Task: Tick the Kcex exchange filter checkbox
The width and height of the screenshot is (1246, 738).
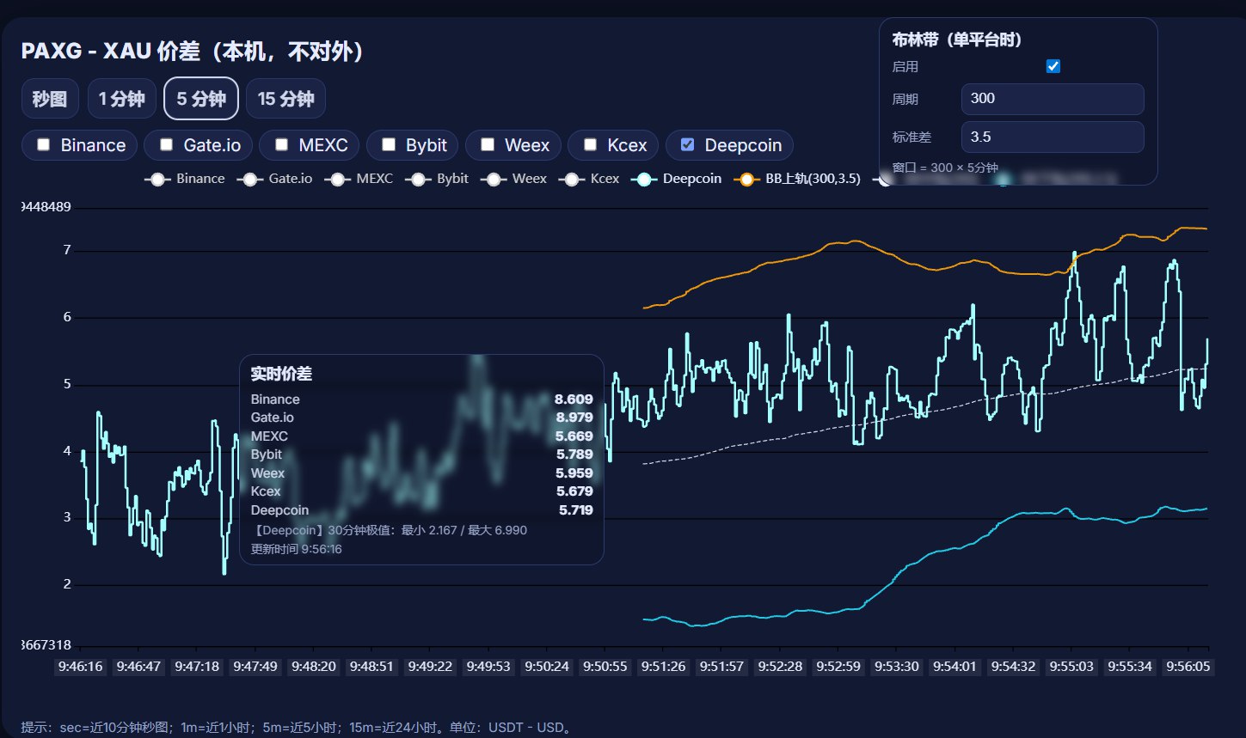Action: [x=590, y=145]
